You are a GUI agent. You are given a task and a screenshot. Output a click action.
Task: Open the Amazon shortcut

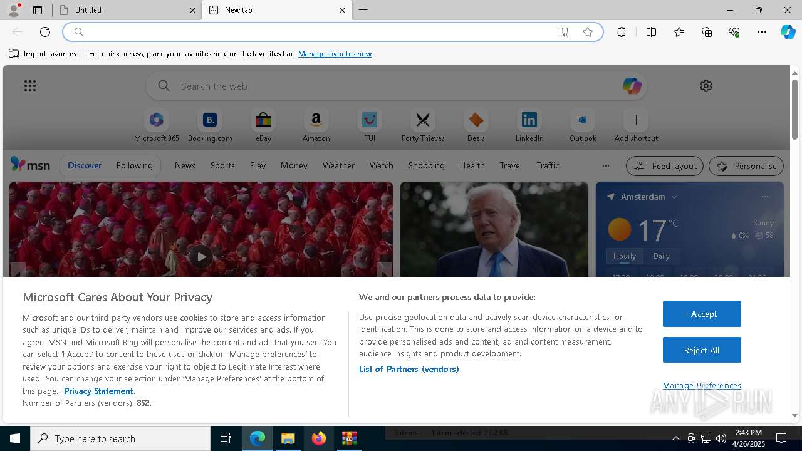click(316, 126)
